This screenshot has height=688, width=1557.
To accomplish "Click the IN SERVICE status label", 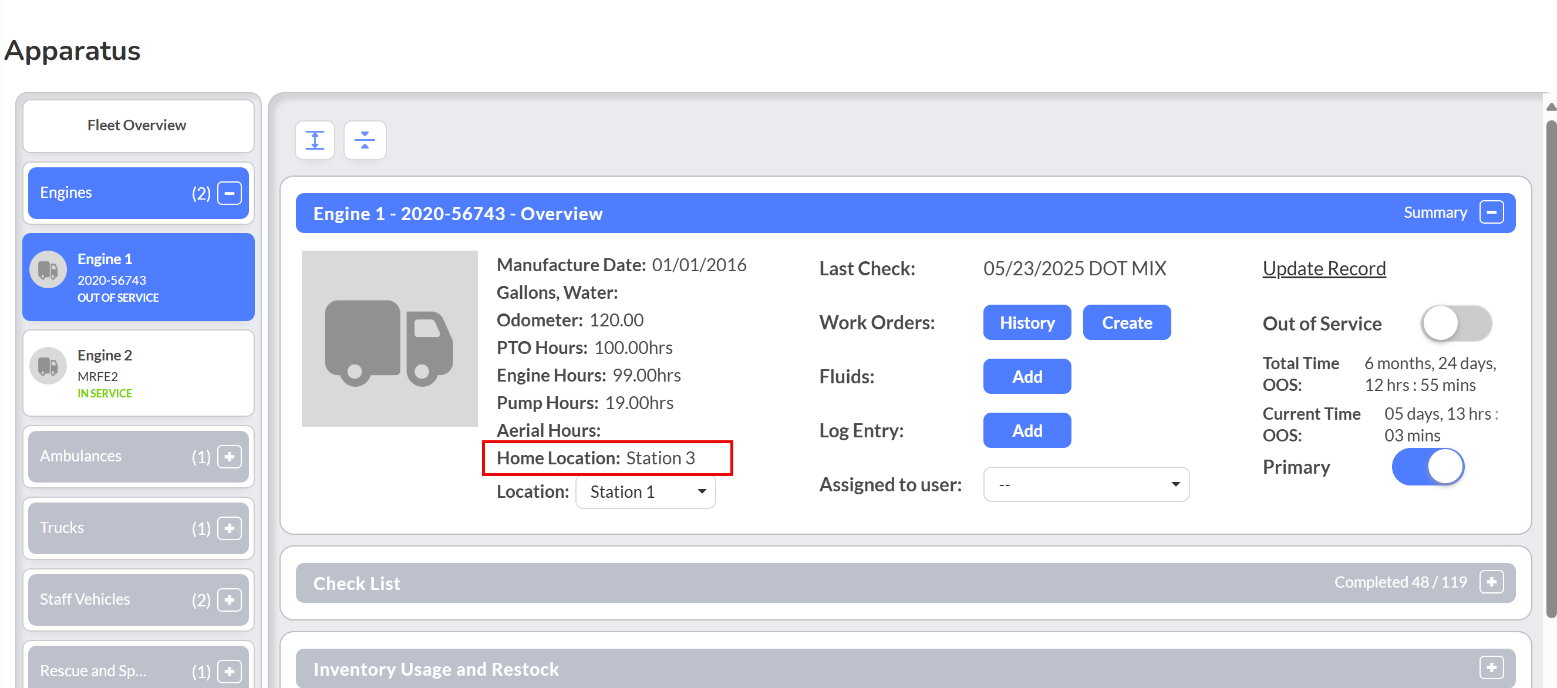I will coord(105,393).
